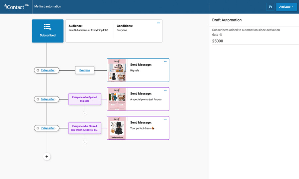Viewport: 299px width, 179px height.
Task: Click the 25000 subscriber count
Action: (218, 41)
